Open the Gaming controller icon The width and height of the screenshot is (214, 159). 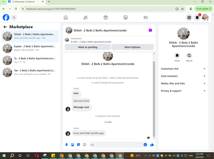click(146, 18)
